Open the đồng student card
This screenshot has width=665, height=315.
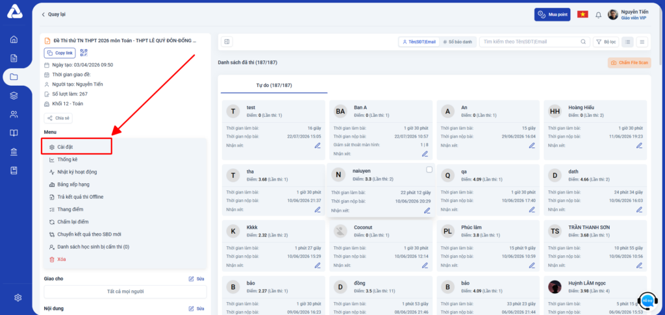click(x=381, y=296)
